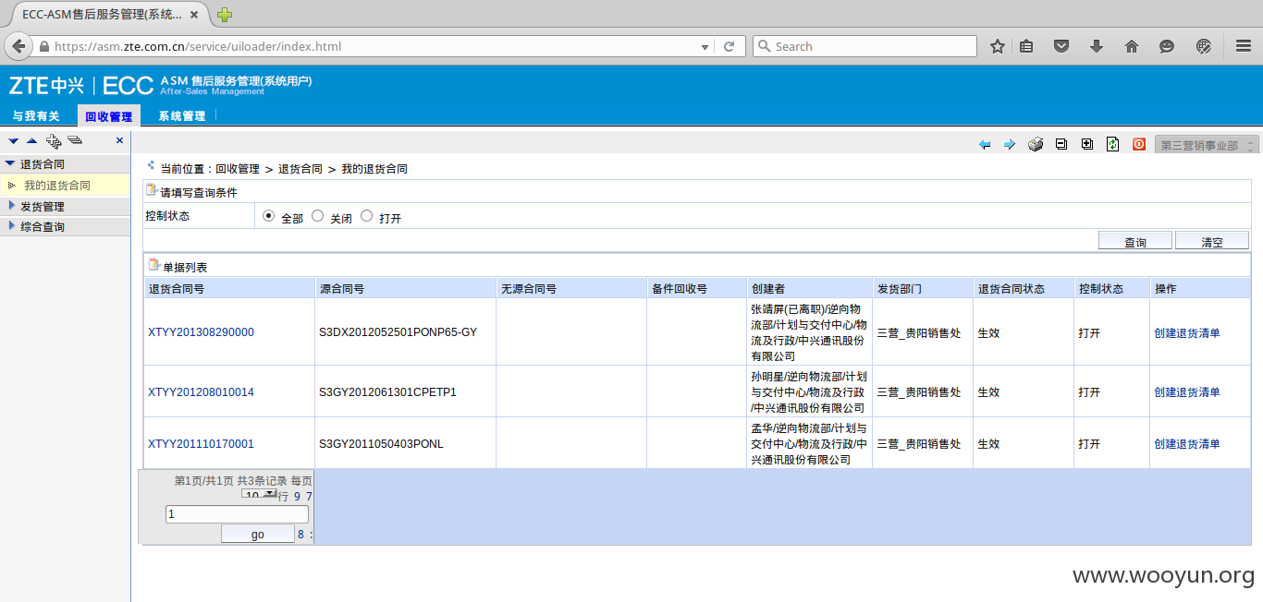Click Firefox bookmark star icon
This screenshot has height=602, width=1263.
pyautogui.click(x=998, y=46)
